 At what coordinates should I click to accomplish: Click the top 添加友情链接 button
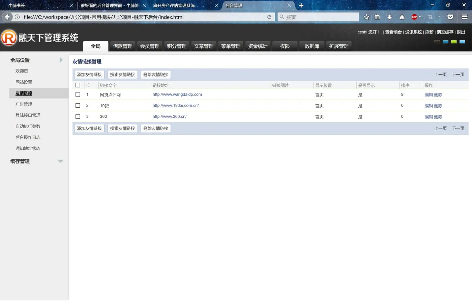tap(89, 75)
